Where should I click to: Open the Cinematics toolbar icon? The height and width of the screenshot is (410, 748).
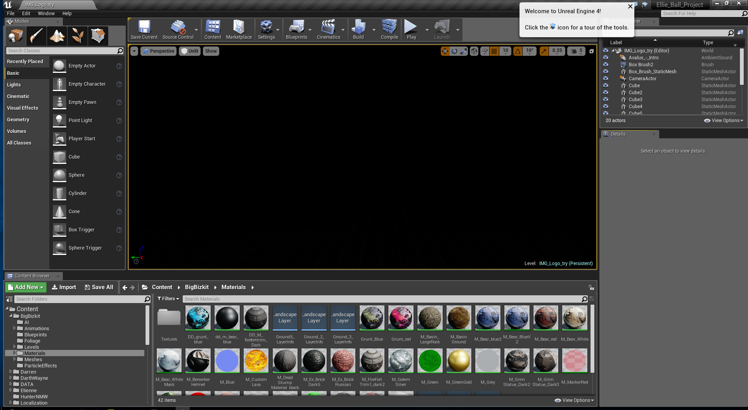pos(328,29)
